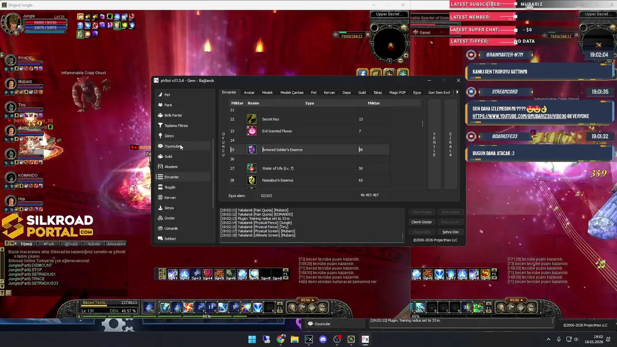The height and width of the screenshot is (347, 617).
Task: Open File Explorer from the taskbar
Action: (295, 339)
